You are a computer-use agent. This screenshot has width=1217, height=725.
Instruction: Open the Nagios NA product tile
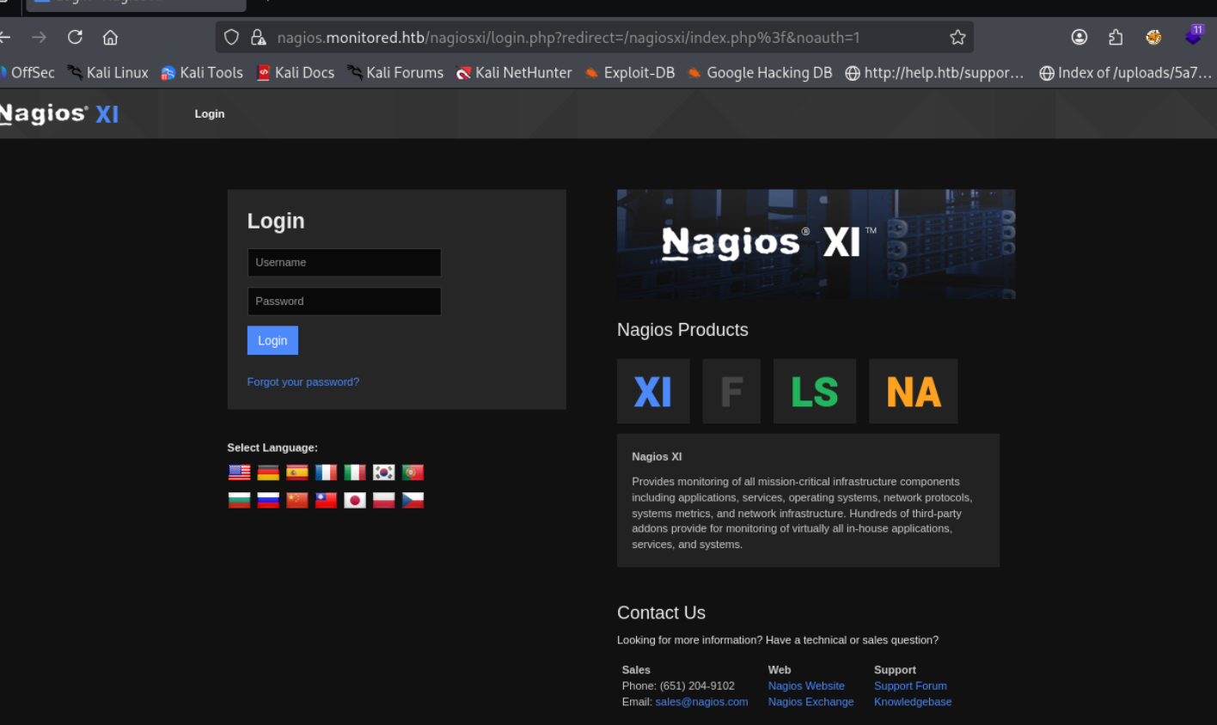pyautogui.click(x=913, y=392)
